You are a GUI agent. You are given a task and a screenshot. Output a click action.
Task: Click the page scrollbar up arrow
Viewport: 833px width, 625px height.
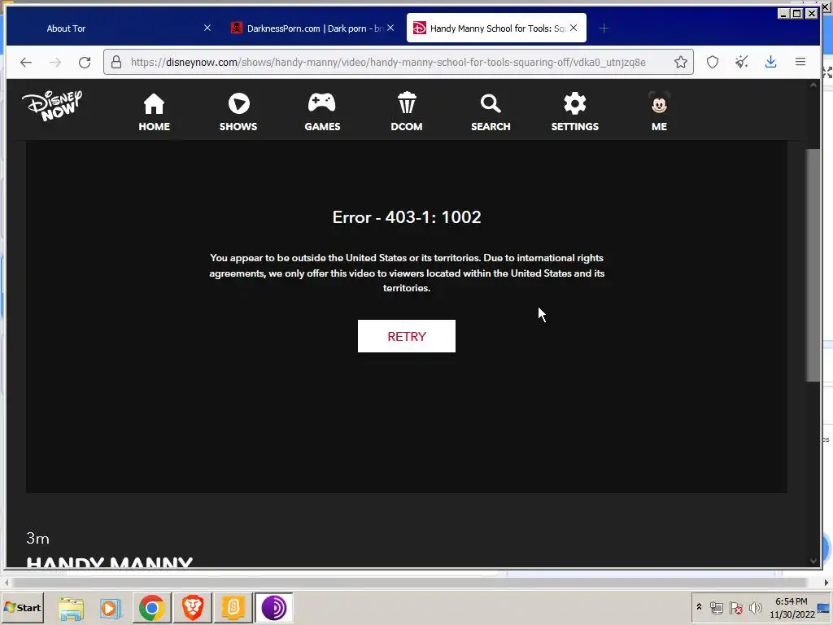pos(813,85)
